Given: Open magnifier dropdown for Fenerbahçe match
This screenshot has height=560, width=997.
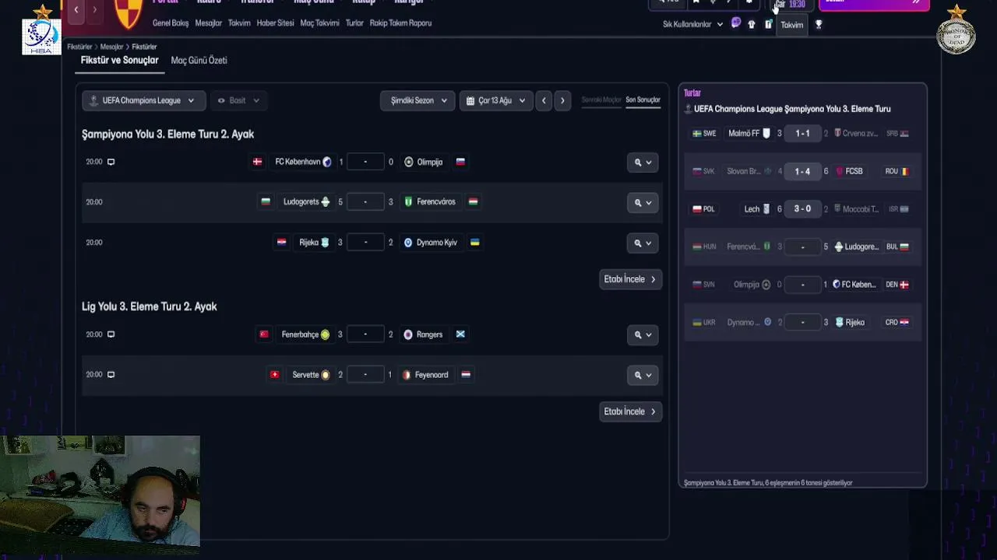Looking at the screenshot, I should point(643,334).
